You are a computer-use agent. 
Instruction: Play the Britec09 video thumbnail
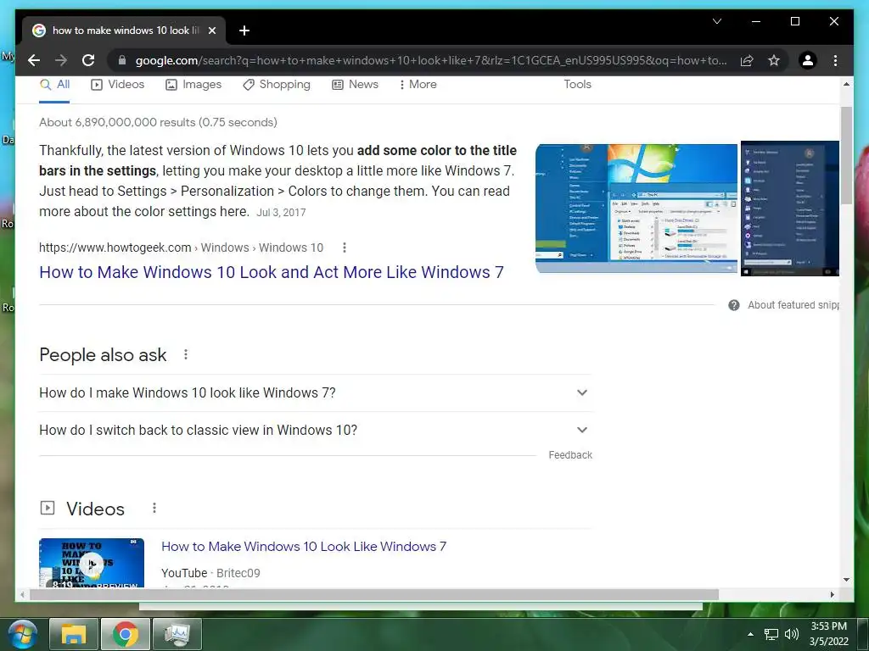pos(92,563)
